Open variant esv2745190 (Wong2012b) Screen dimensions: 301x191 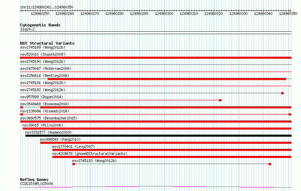tap(43, 61)
